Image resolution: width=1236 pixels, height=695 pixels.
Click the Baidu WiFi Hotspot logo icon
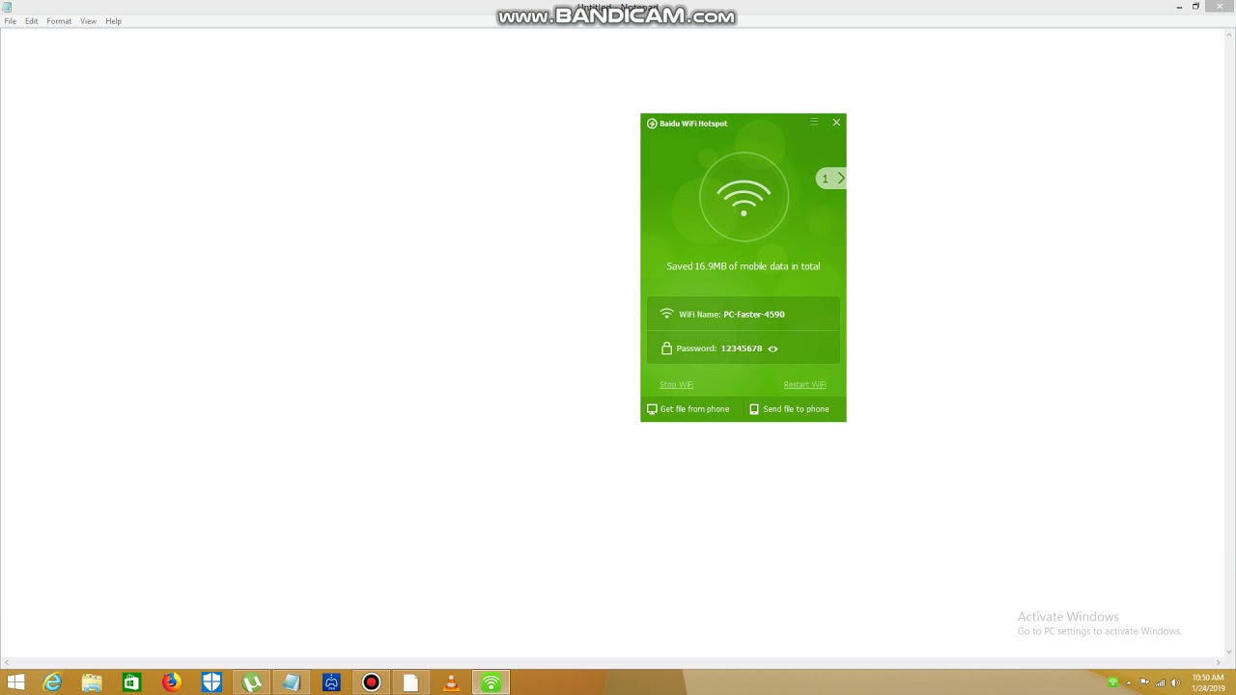652,124
